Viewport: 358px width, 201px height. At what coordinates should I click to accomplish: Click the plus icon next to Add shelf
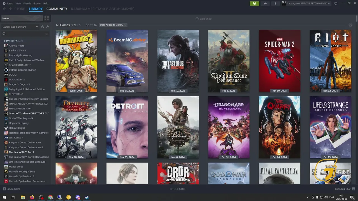coord(197,19)
